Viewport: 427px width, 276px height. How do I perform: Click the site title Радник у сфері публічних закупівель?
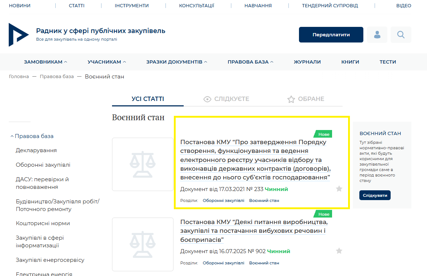(x=100, y=31)
